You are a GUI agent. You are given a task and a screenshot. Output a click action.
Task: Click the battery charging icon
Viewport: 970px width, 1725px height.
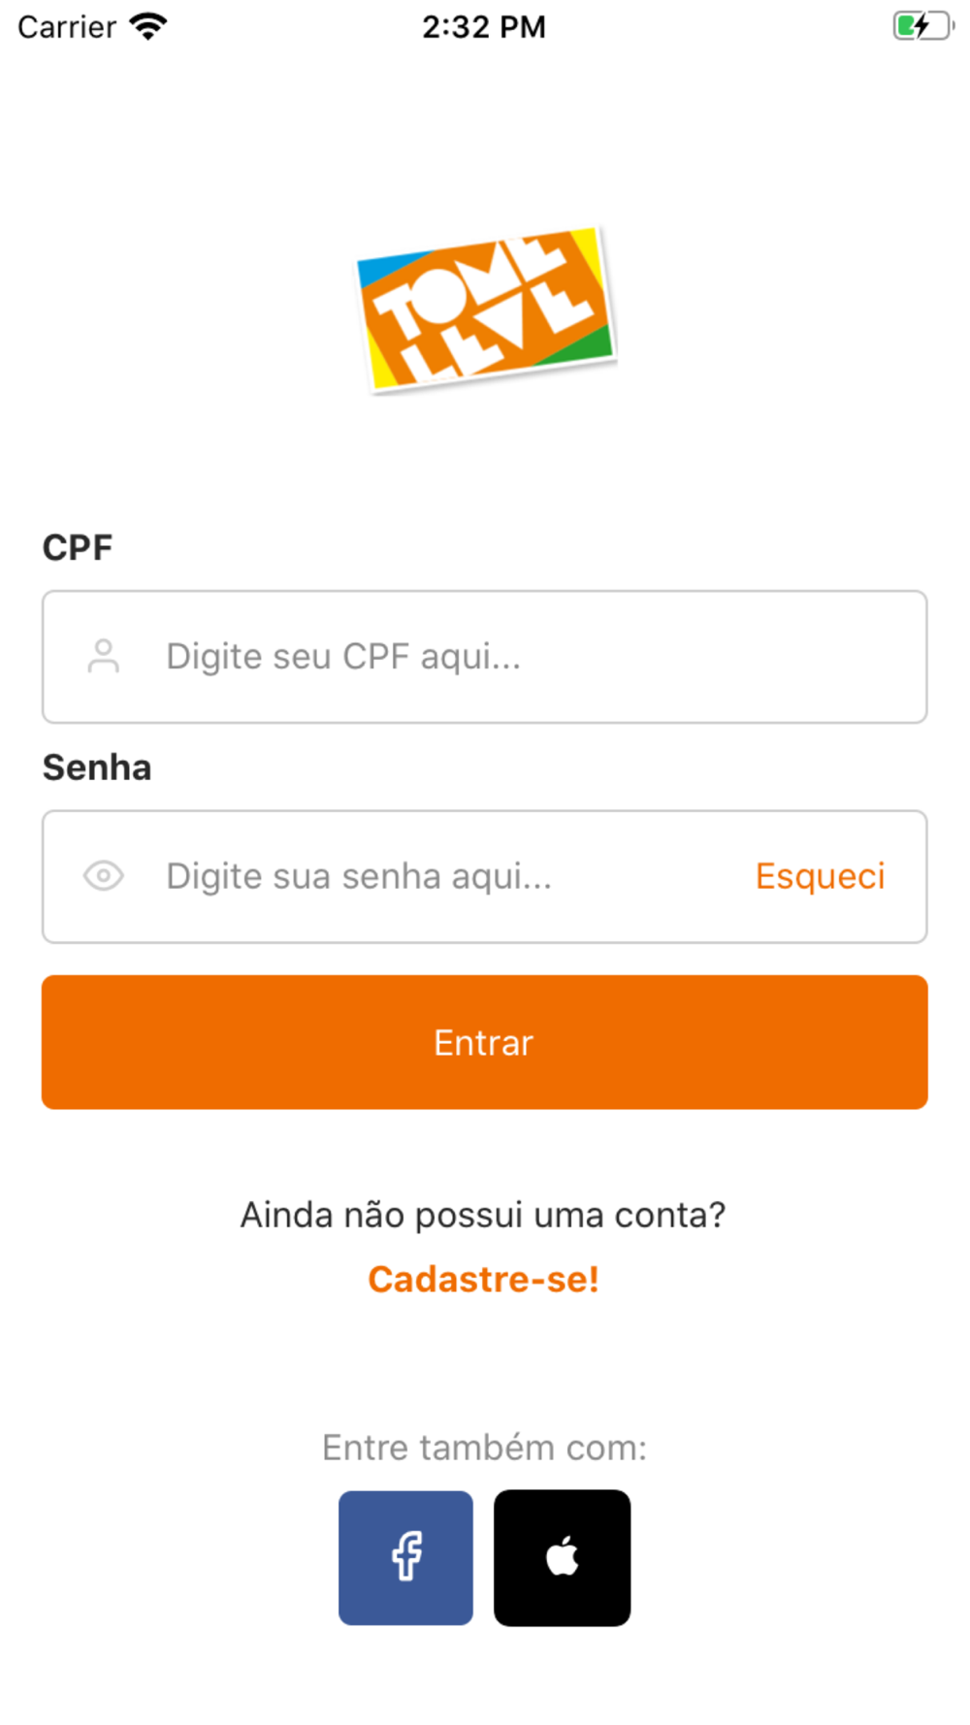point(922,26)
